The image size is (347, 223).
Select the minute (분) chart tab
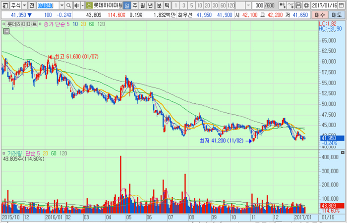pos(159,5)
